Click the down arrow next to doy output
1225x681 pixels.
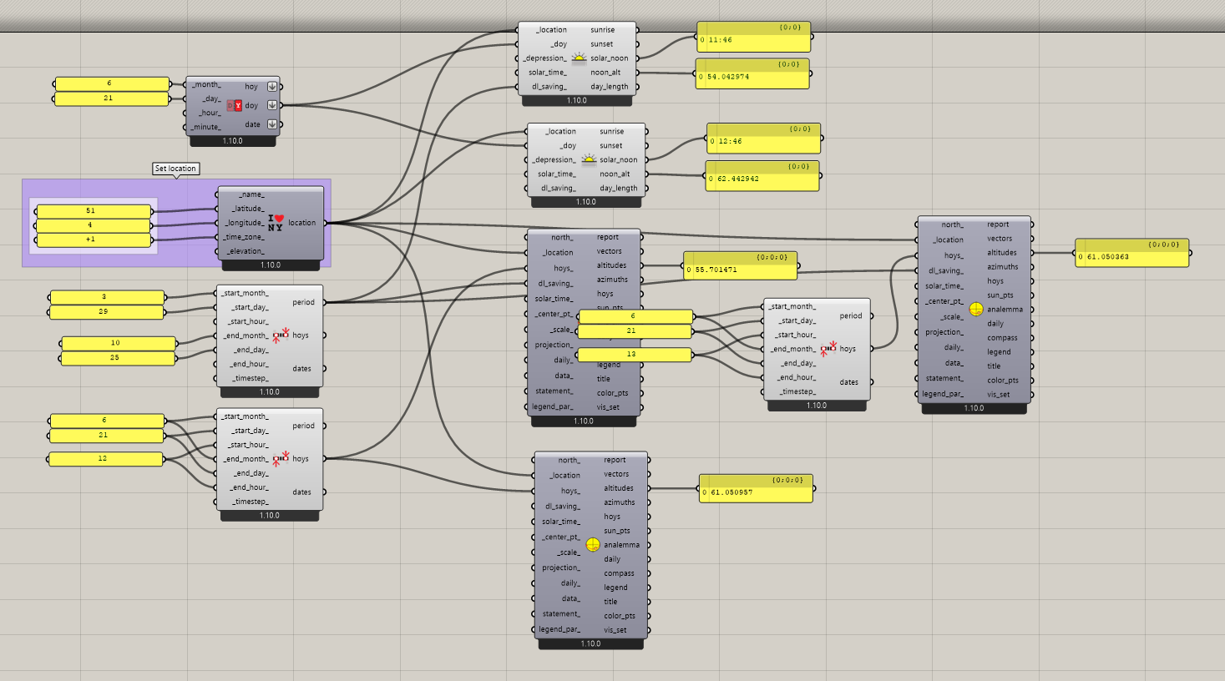tap(272, 106)
